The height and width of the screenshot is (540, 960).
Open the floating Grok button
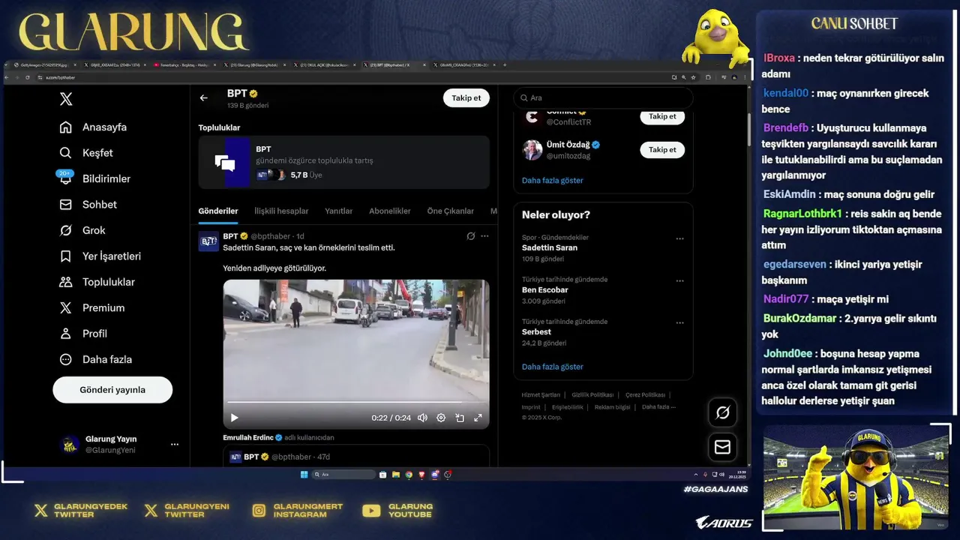tap(723, 412)
